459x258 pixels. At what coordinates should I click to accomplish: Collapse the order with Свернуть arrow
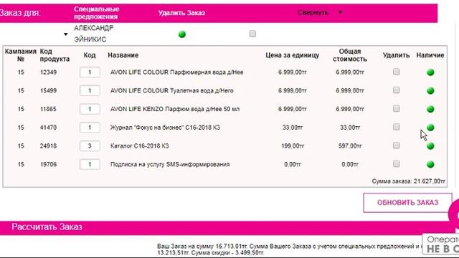(x=340, y=12)
